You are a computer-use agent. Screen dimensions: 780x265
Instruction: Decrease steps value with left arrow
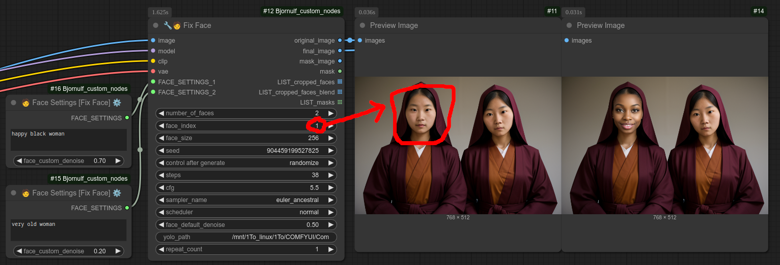click(x=161, y=175)
